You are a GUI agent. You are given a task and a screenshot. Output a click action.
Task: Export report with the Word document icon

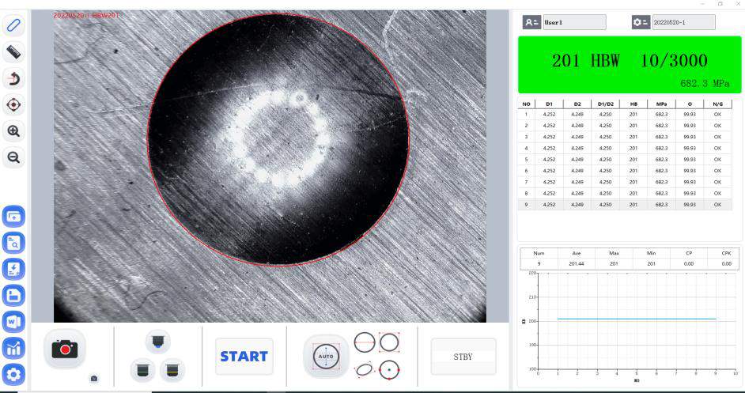15,321
